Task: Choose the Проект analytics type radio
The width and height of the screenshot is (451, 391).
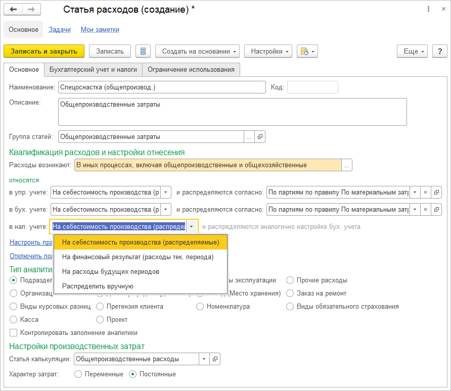Action: [100, 319]
